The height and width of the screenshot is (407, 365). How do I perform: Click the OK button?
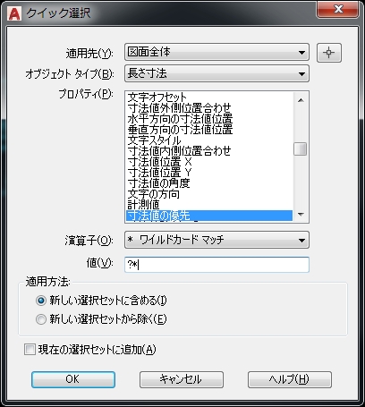pos(73,379)
